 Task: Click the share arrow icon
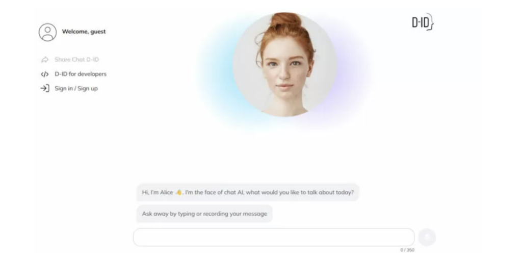(45, 60)
